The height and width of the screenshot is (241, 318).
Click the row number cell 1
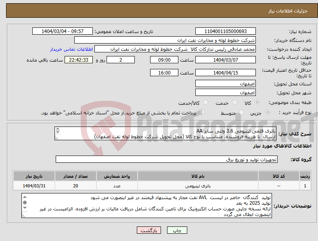(x=305, y=186)
